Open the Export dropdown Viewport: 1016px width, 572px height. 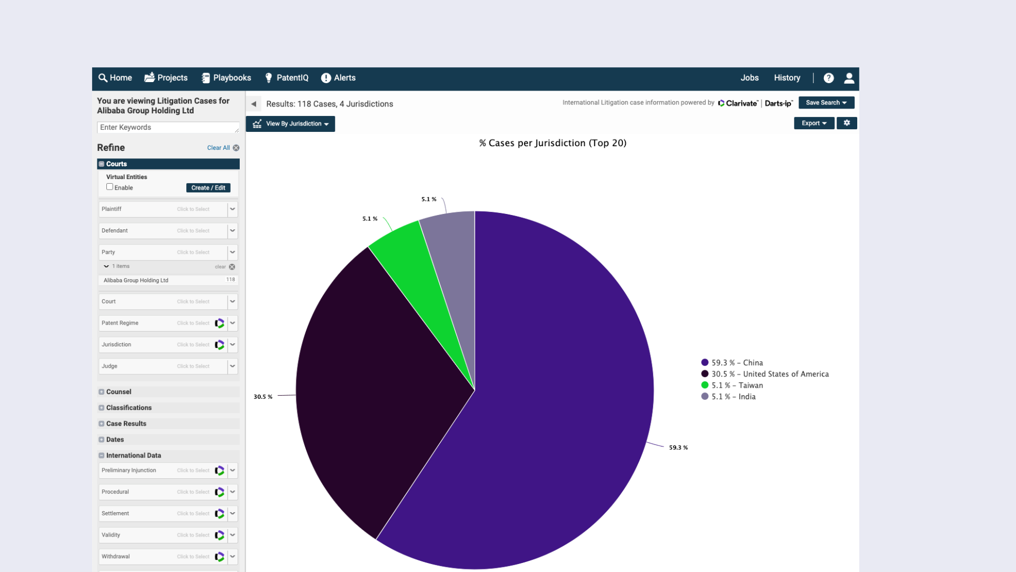(x=814, y=123)
